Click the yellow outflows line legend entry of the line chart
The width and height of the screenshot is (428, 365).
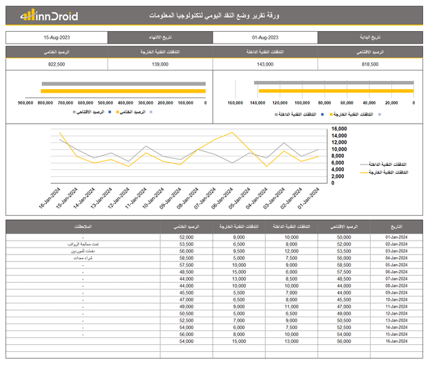(384, 172)
